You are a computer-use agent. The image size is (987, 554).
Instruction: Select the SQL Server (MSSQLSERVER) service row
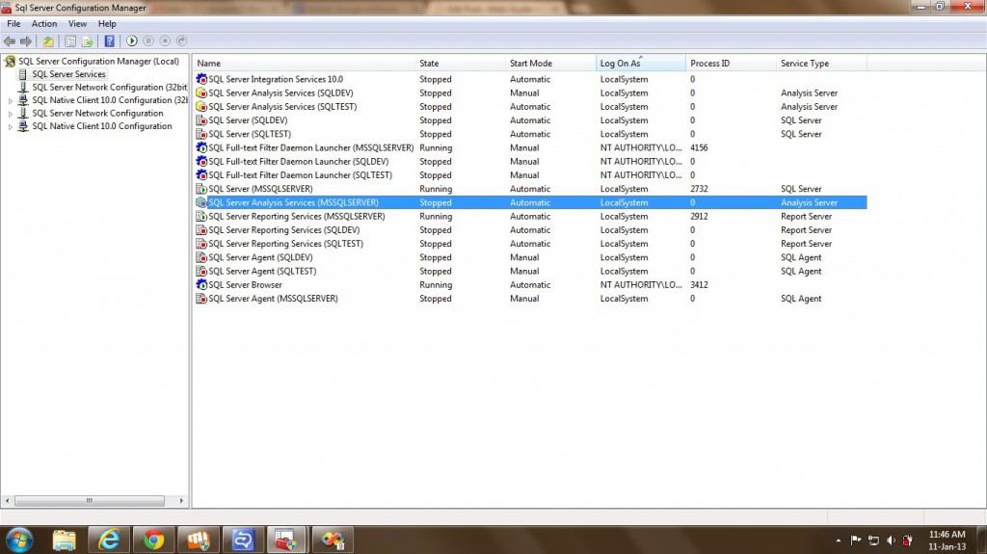(x=260, y=189)
